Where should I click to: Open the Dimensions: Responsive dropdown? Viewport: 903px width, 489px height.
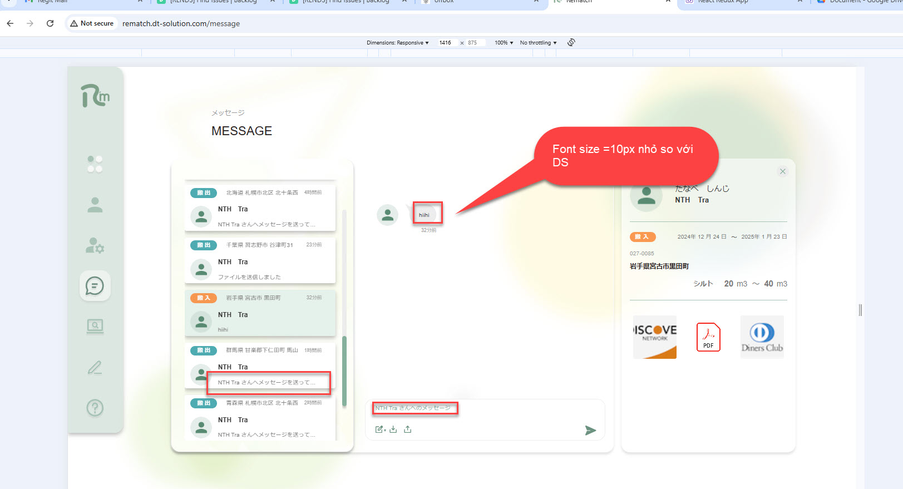point(397,43)
